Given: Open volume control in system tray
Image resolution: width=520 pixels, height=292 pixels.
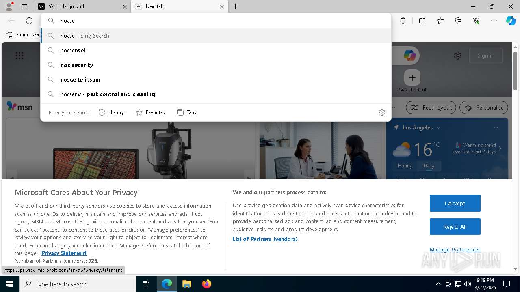Looking at the screenshot, I should pos(468,284).
